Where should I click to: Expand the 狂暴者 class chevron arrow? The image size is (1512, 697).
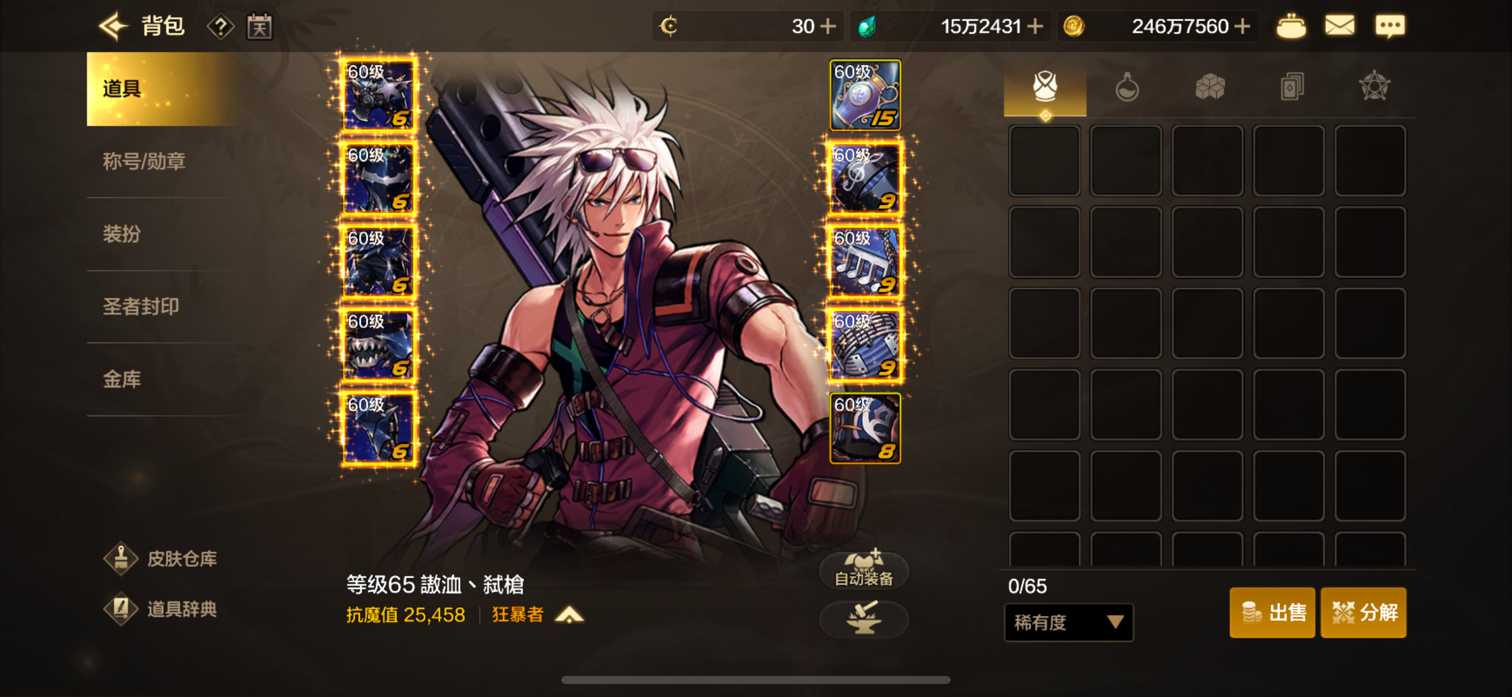569,615
